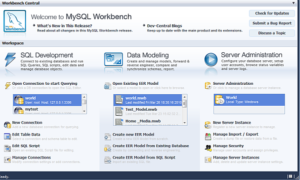Select the 'Home_Media.mwb' model name text

coord(143,121)
